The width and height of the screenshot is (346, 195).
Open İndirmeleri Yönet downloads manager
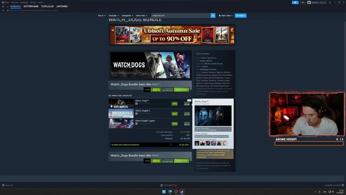[169, 185]
